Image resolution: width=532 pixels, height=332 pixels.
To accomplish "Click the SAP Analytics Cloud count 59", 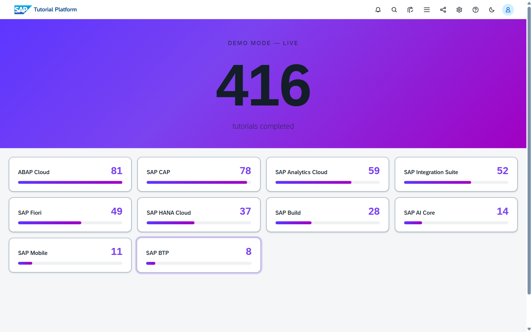I will (374, 171).
